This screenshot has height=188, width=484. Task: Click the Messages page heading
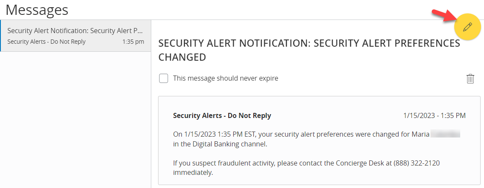pyautogui.click(x=37, y=10)
